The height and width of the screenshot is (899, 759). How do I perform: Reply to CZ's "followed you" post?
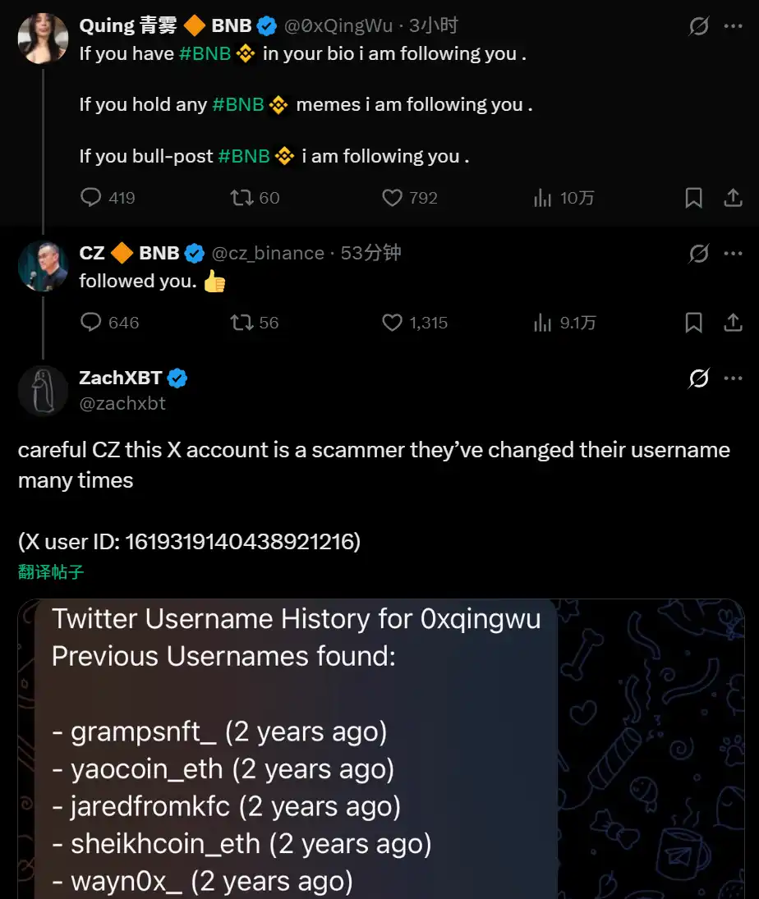pyautogui.click(x=90, y=323)
